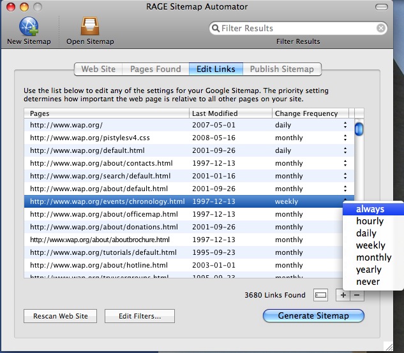
Task: Click the Rescan Web Site button
Action: click(60, 316)
